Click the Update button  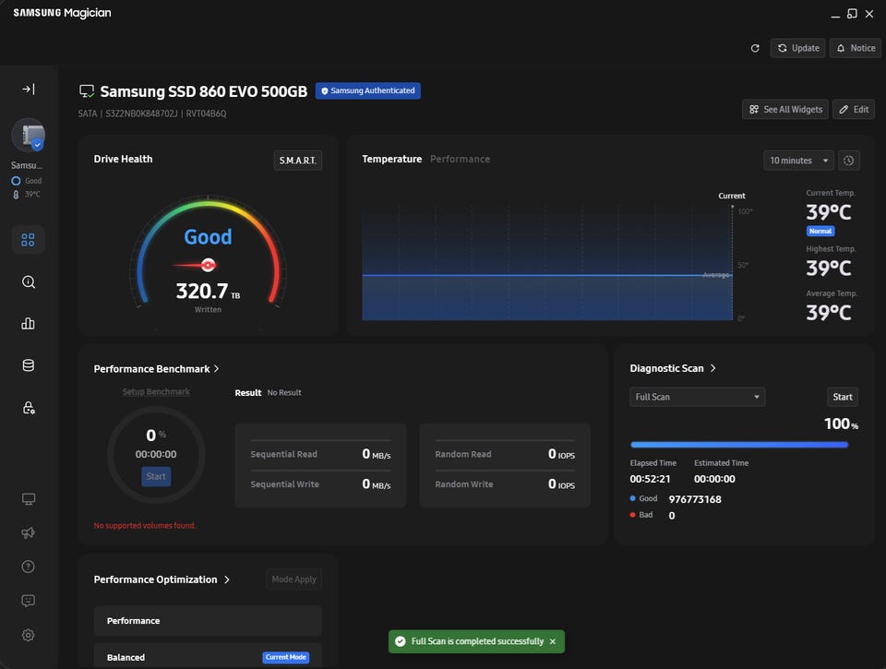[x=797, y=48]
